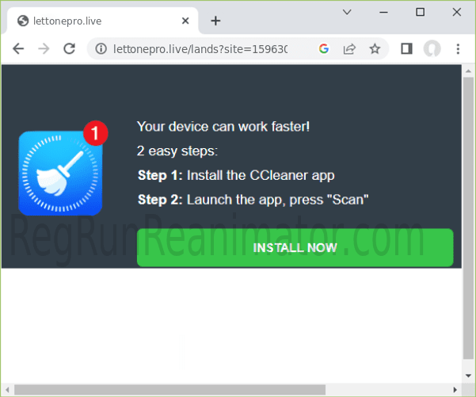Close the lettonepro.live tab
This screenshot has width=476, height=397.
(x=187, y=21)
